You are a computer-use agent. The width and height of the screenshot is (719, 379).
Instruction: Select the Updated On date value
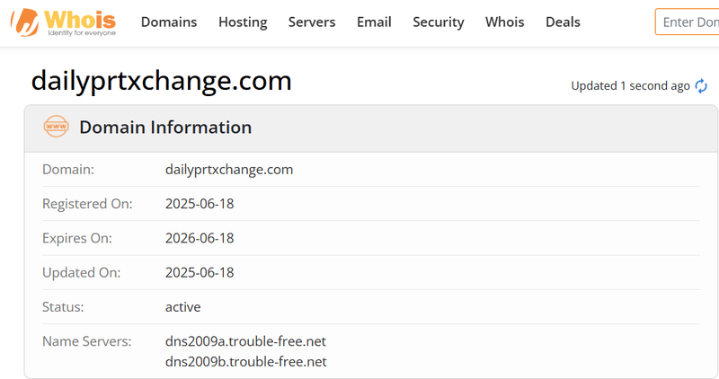point(200,272)
